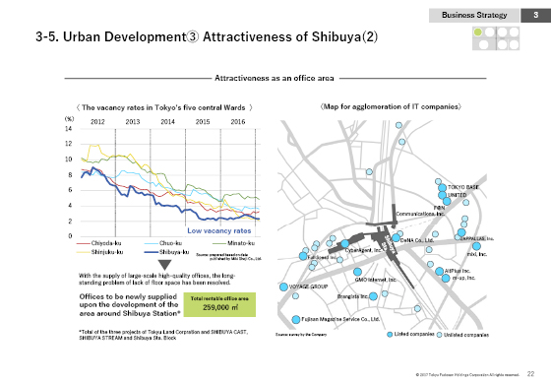Click the copyright notice at bottom

pos(467,375)
